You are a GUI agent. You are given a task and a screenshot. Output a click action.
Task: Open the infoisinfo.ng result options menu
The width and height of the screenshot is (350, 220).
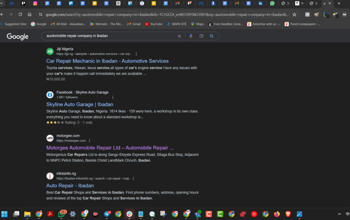[x=133, y=179]
